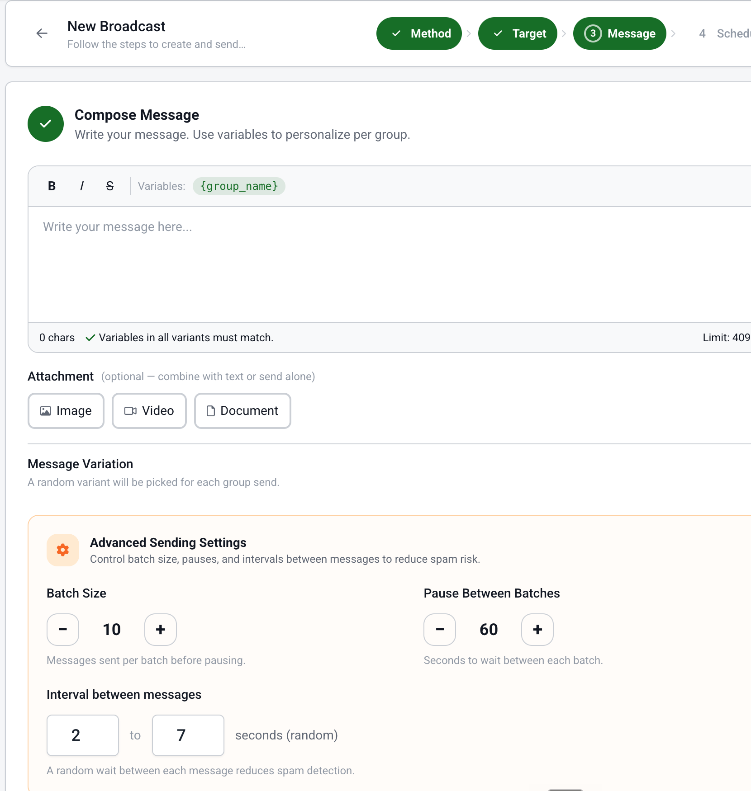This screenshot has width=751, height=791.
Task: Decrease Pause Between Batches
Action: pyautogui.click(x=440, y=630)
